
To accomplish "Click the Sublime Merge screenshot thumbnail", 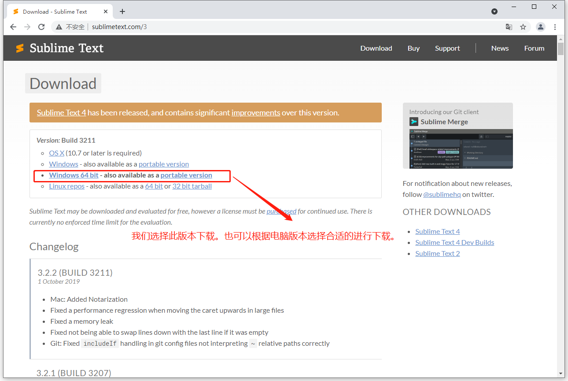I will point(457,149).
